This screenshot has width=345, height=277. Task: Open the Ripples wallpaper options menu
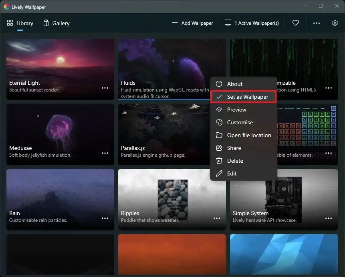click(217, 218)
